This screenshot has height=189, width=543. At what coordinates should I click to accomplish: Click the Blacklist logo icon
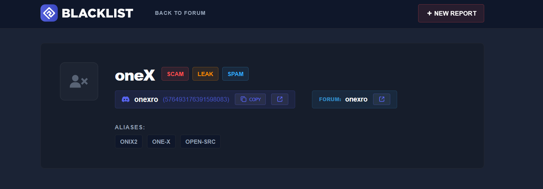[49, 13]
